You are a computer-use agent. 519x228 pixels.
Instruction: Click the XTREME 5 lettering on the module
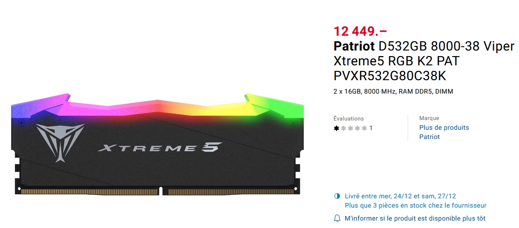click(160, 147)
